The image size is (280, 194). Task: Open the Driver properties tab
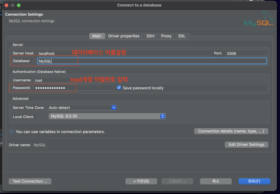pyautogui.click(x=124, y=36)
